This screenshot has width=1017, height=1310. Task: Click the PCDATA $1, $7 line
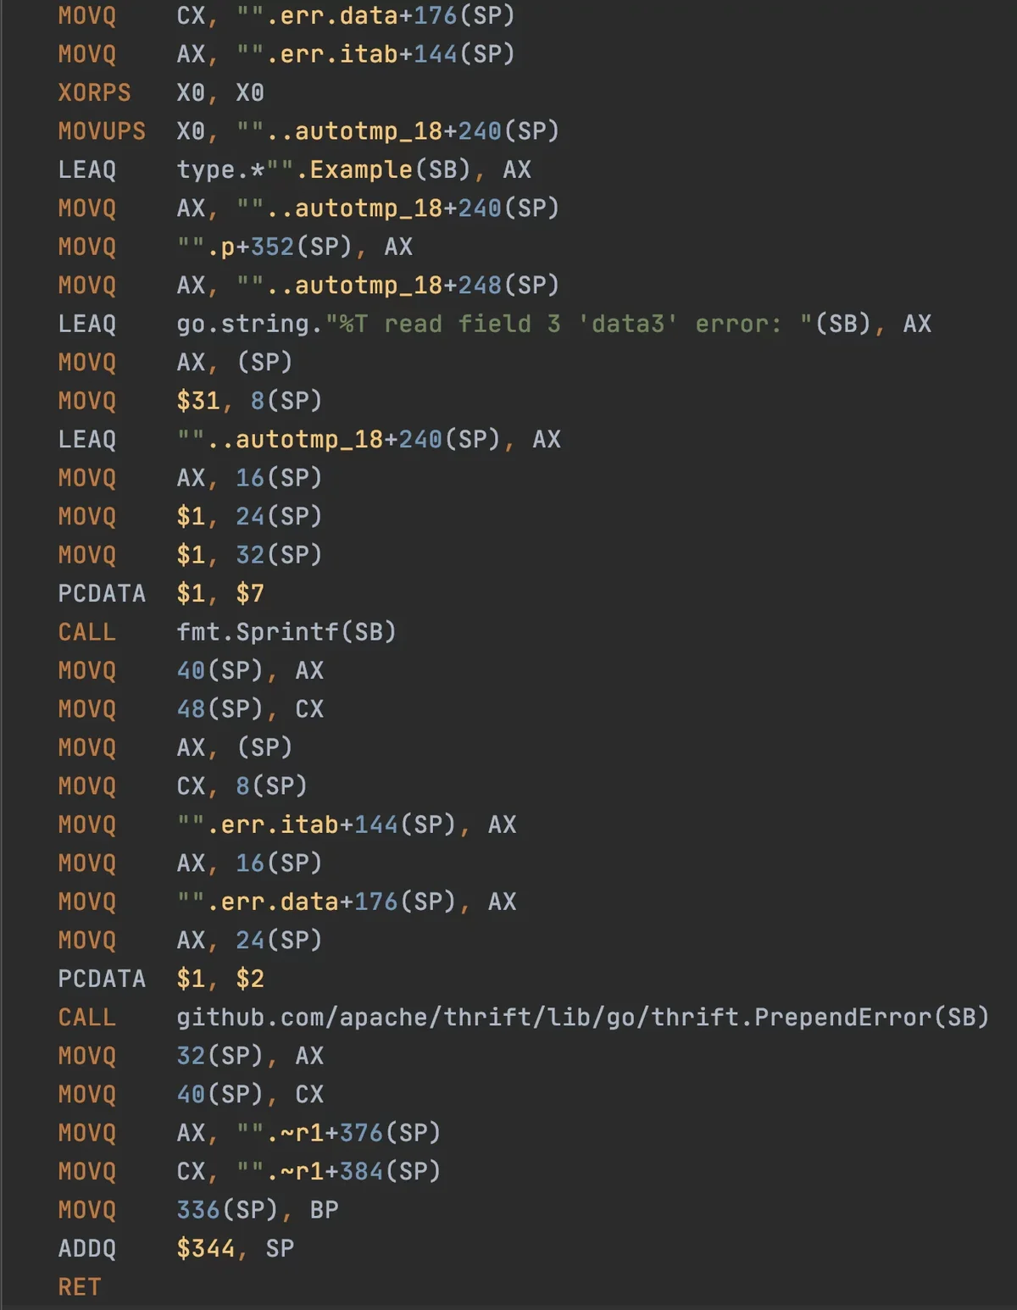[x=161, y=593]
